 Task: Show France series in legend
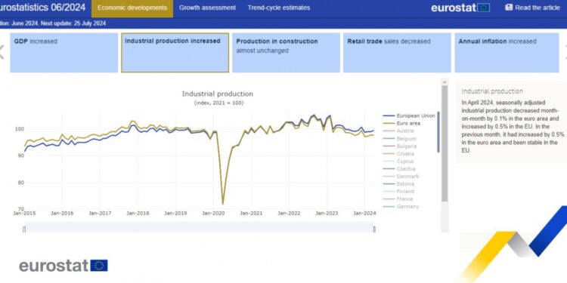[398, 199]
